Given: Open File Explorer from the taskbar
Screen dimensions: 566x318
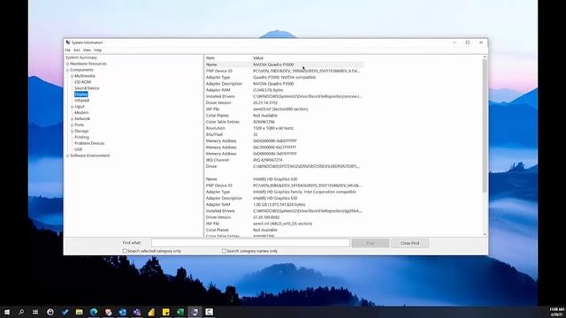Looking at the screenshot, I should tap(79, 312).
